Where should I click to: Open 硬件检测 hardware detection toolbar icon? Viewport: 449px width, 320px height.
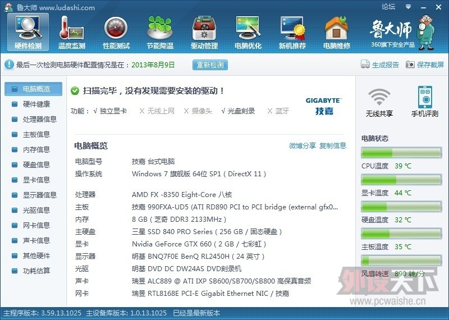click(28, 33)
